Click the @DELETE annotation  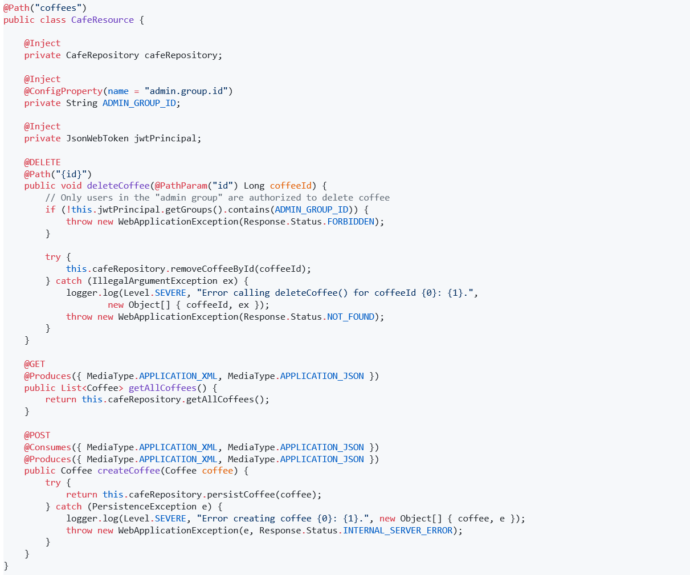(42, 162)
